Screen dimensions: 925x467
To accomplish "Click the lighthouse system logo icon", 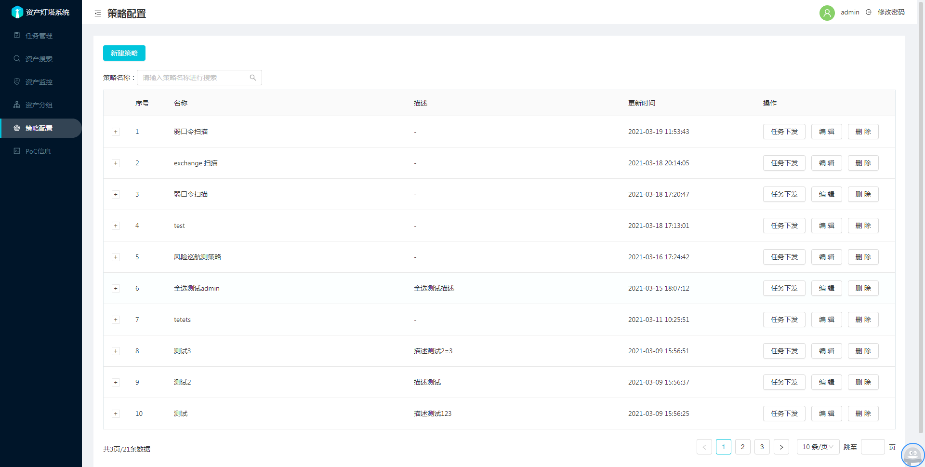I will click(x=17, y=12).
